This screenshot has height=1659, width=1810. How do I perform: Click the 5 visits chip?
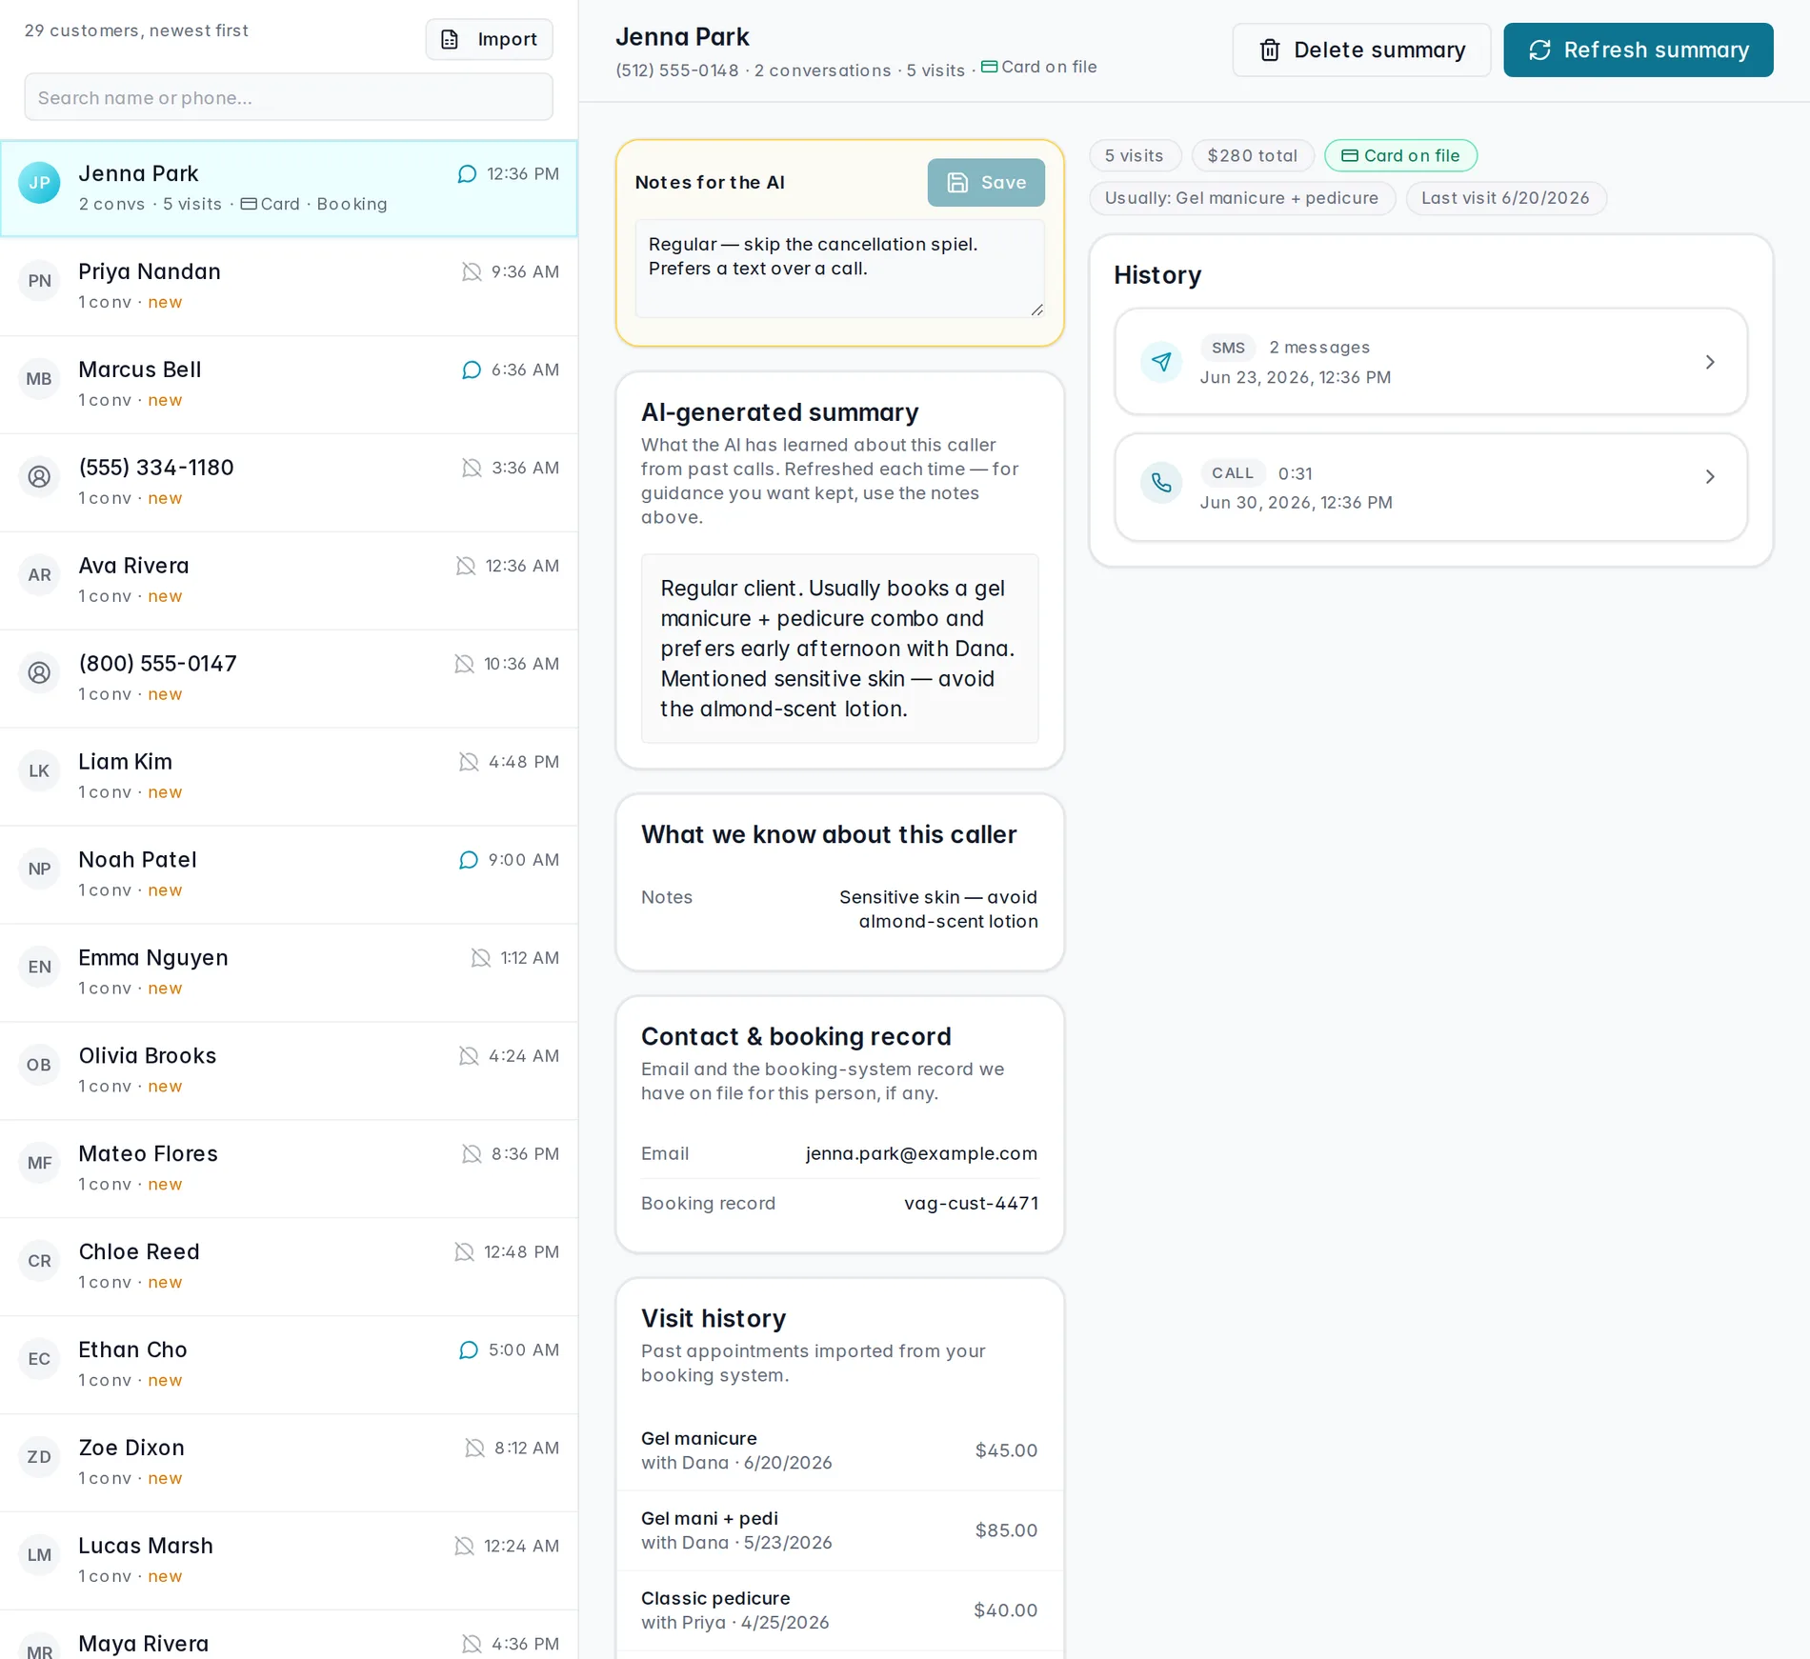tap(1135, 156)
